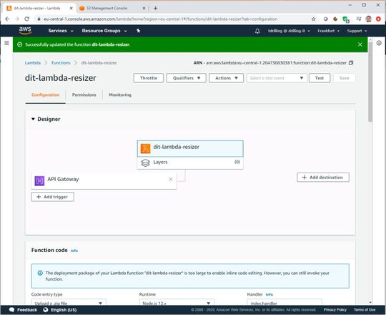Select the dit-lambda-resizer function box in Designer
Viewport: 386px width, 315px height.
tap(190, 149)
